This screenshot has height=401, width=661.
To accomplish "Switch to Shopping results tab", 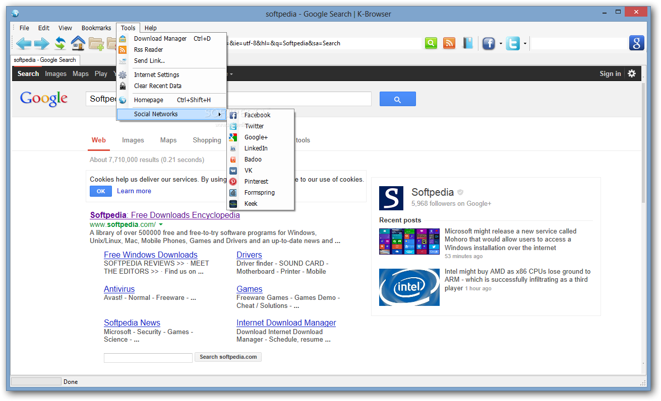I will pyautogui.click(x=207, y=140).
